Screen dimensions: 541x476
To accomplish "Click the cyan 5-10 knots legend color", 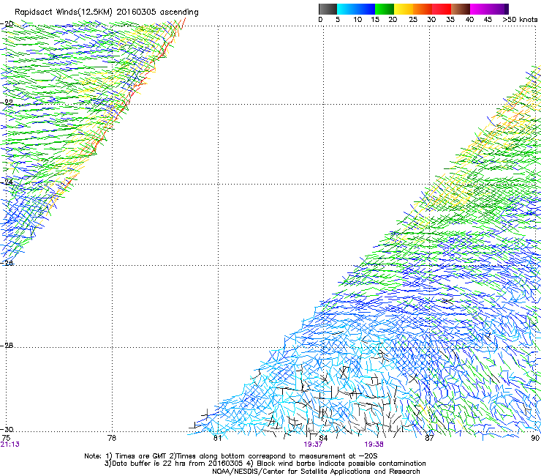I will (347, 9).
